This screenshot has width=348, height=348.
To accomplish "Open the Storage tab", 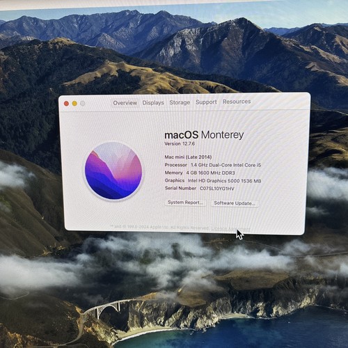I will pos(180,102).
